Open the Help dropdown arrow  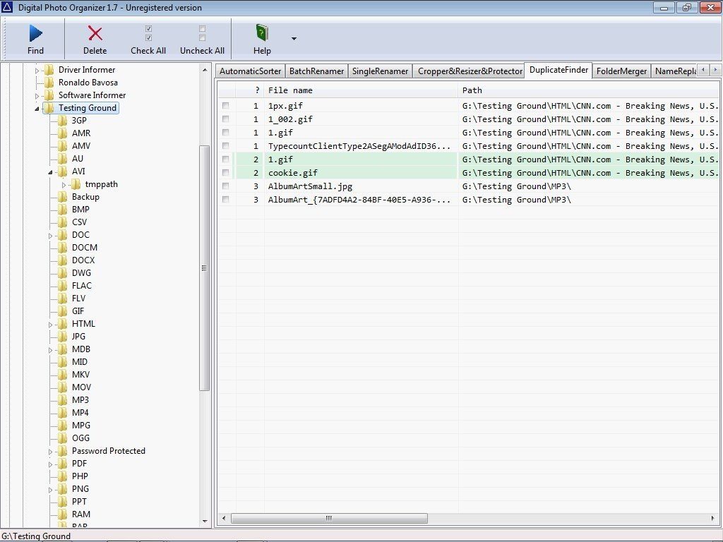pyautogui.click(x=294, y=40)
